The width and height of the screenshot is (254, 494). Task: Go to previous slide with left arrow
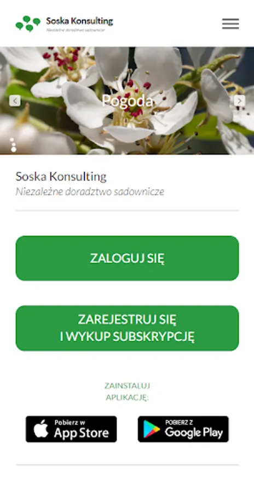pyautogui.click(x=15, y=101)
